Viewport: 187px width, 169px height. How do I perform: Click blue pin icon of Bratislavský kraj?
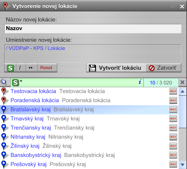coord(4,110)
